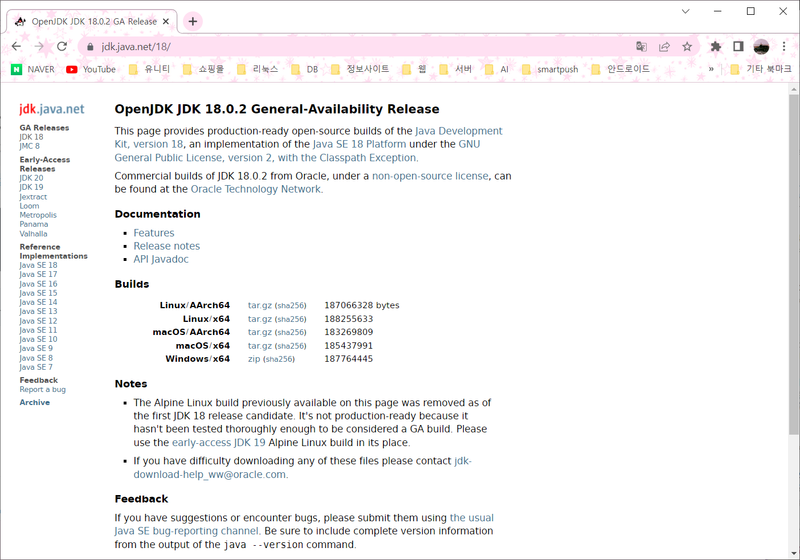This screenshot has width=800, height=560.
Task: Show hidden bookmarks with the » chevron
Action: 711,69
